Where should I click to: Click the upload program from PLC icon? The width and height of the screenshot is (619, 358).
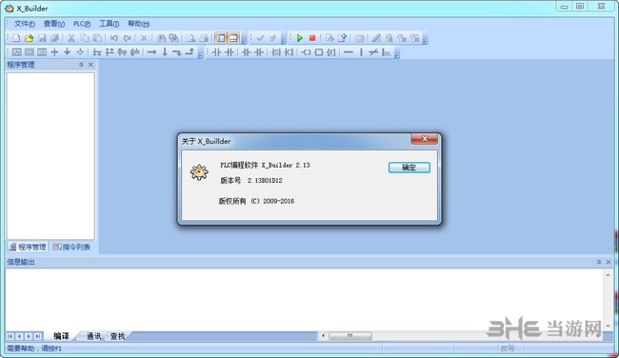(x=342, y=38)
